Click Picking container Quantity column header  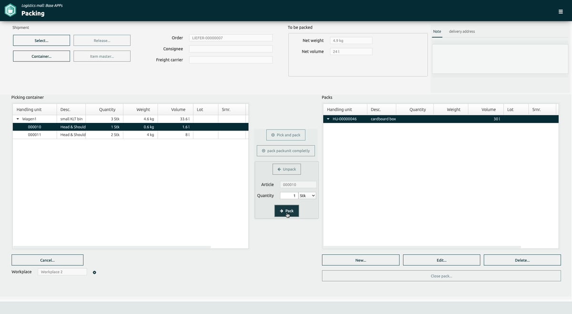click(x=104, y=110)
